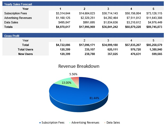Click New Users value 476,631
Viewport: 167px width, 127px height.
[x=136, y=54]
